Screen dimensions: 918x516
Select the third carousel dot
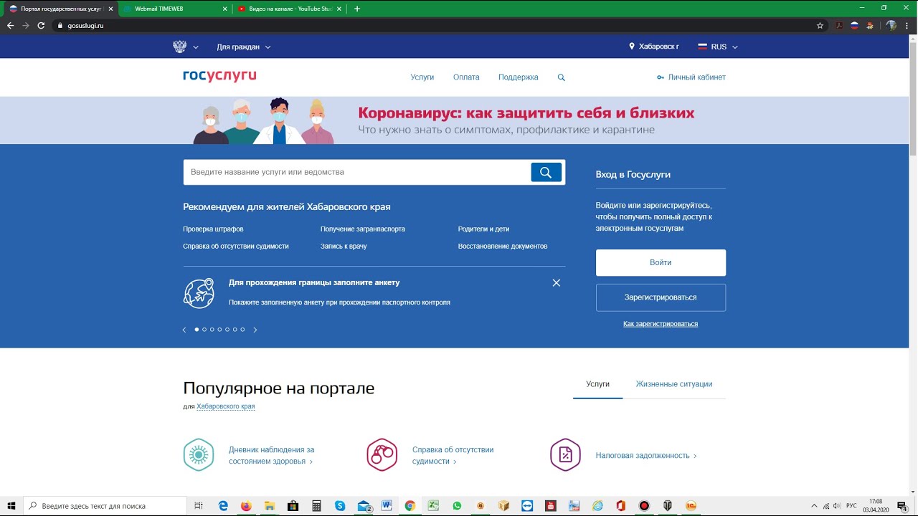tap(212, 330)
